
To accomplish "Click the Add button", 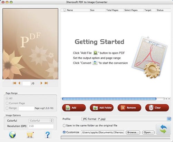I will tap(74, 108).
